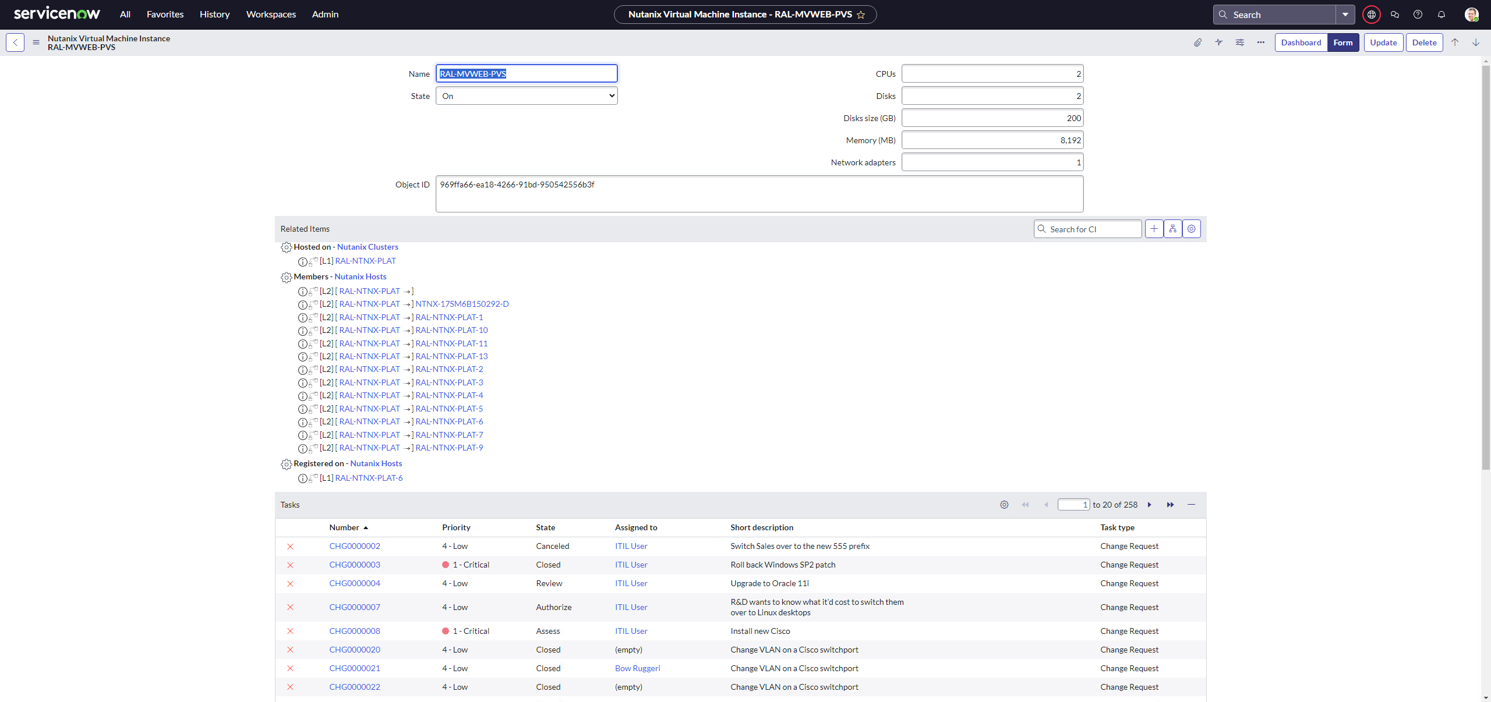Click the Name input field

point(527,73)
